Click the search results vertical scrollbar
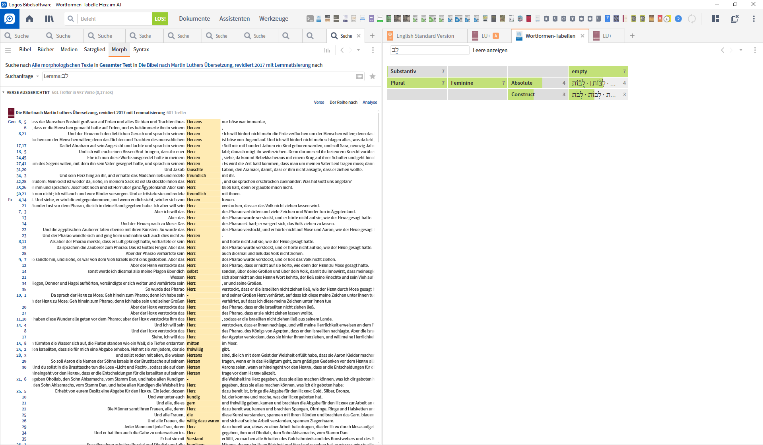The width and height of the screenshot is (763, 445). pos(379,128)
